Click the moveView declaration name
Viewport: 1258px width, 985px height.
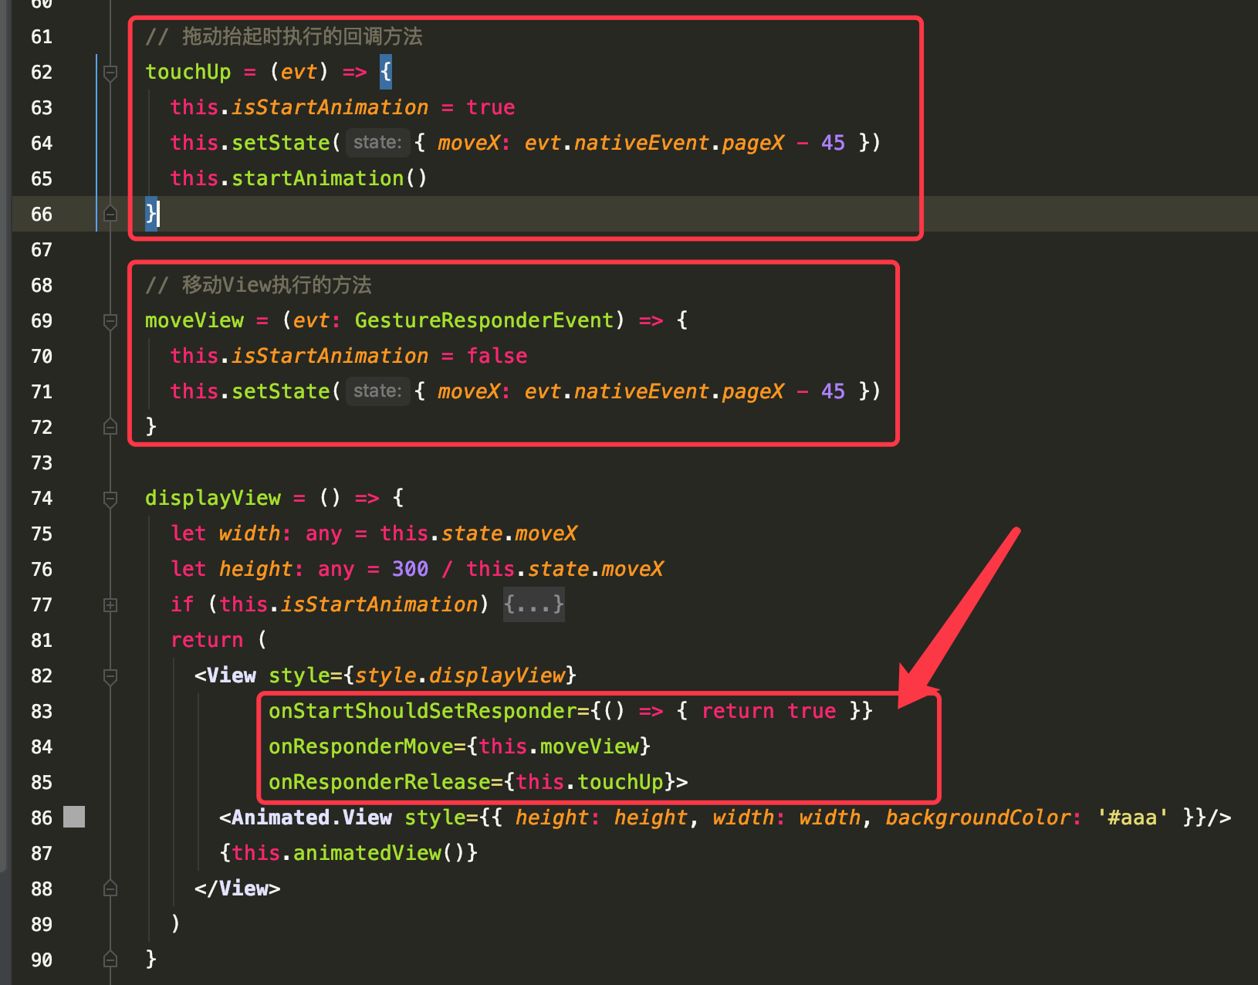194,320
